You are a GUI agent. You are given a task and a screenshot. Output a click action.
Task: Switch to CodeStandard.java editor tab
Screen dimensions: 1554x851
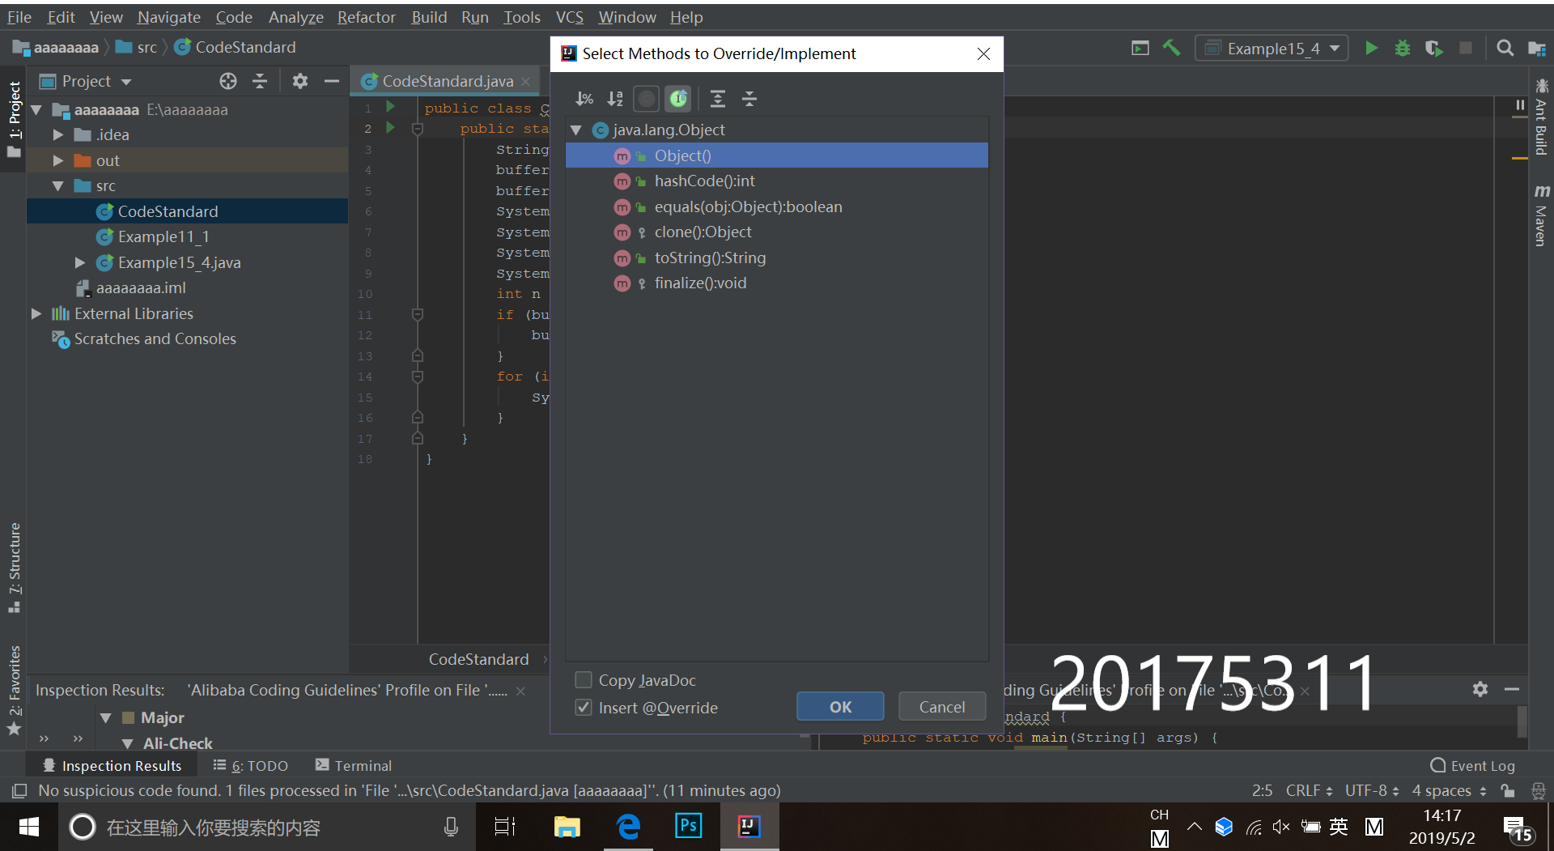point(447,81)
